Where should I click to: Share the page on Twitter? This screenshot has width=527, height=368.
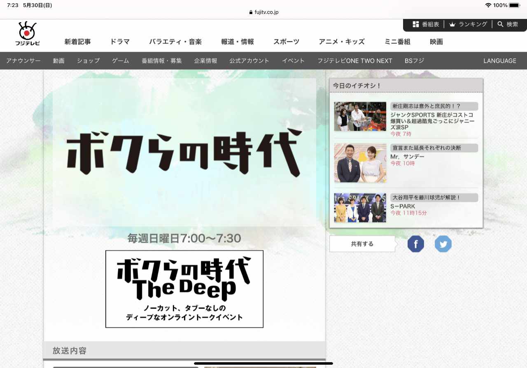coord(443,244)
